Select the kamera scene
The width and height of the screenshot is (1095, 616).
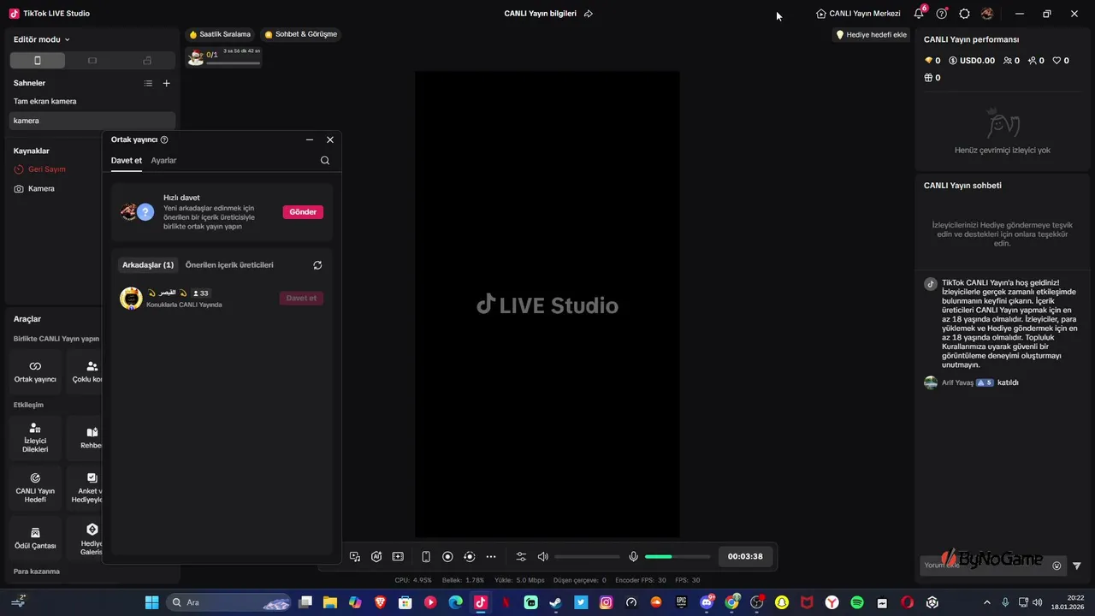click(92, 121)
